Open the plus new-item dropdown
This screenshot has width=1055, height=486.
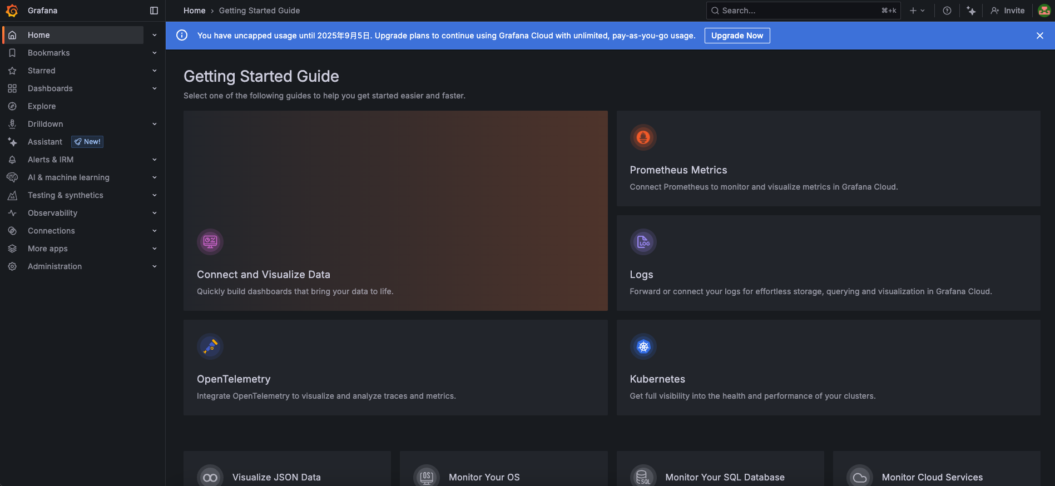(x=917, y=11)
